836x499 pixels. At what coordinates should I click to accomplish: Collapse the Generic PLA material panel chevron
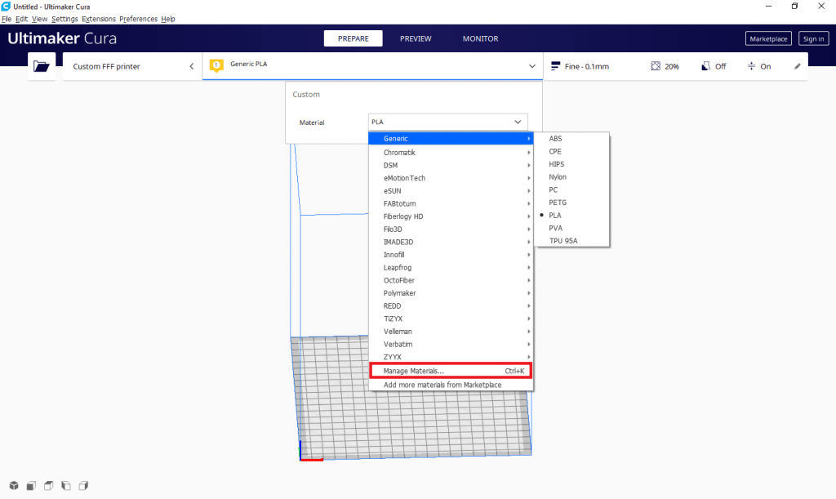click(x=531, y=66)
